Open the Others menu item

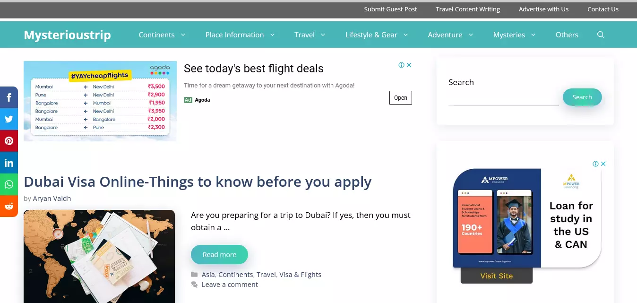567,35
